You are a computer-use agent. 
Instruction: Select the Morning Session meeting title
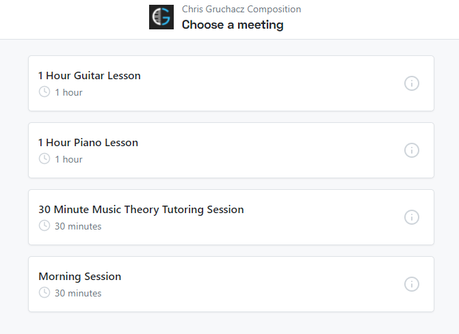[80, 277]
